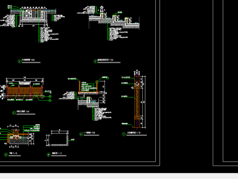
Task: Click circled marker below tall orange column drawing
Action: click(x=124, y=134)
